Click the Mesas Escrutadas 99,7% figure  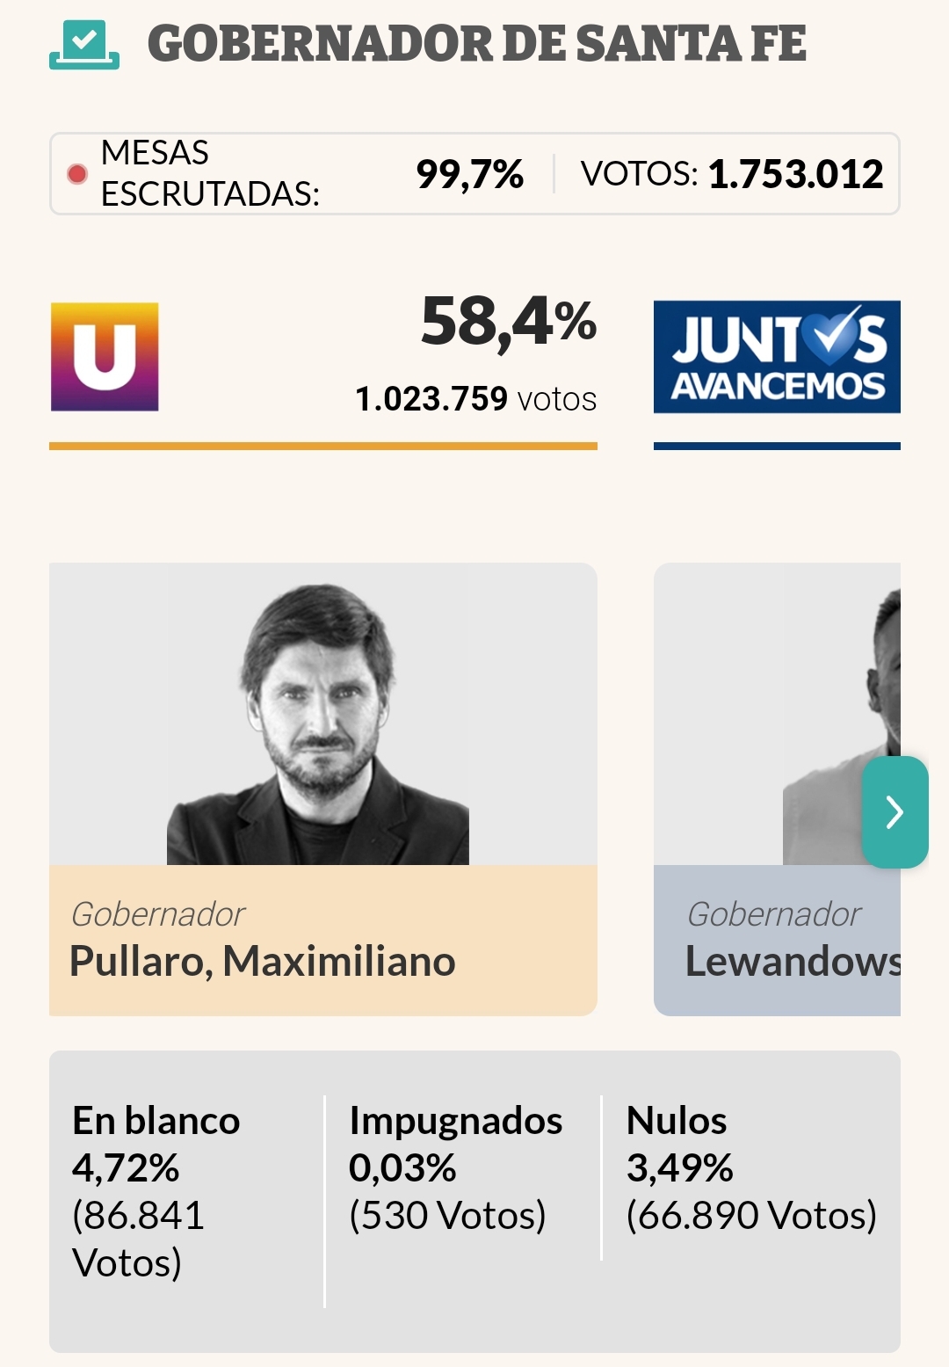(x=469, y=174)
